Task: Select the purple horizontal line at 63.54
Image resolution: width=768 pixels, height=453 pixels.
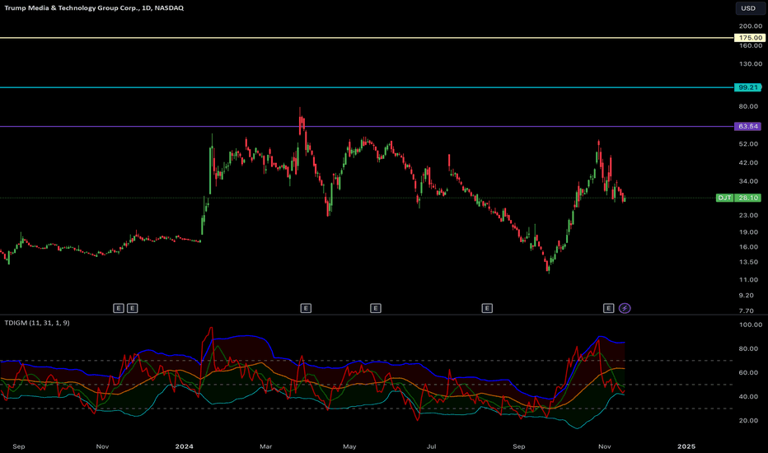Action: point(367,126)
